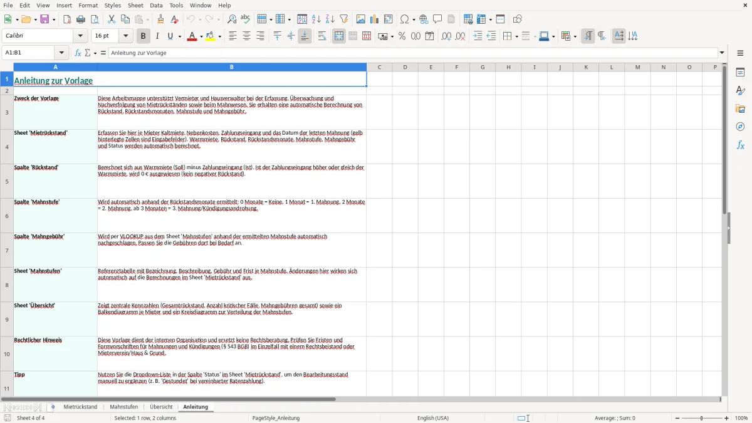Image resolution: width=752 pixels, height=423 pixels.
Task: Run the spelling check
Action: click(x=246, y=19)
